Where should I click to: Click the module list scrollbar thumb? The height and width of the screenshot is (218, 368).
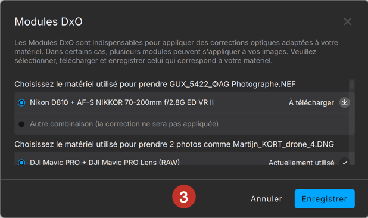pos(351,85)
